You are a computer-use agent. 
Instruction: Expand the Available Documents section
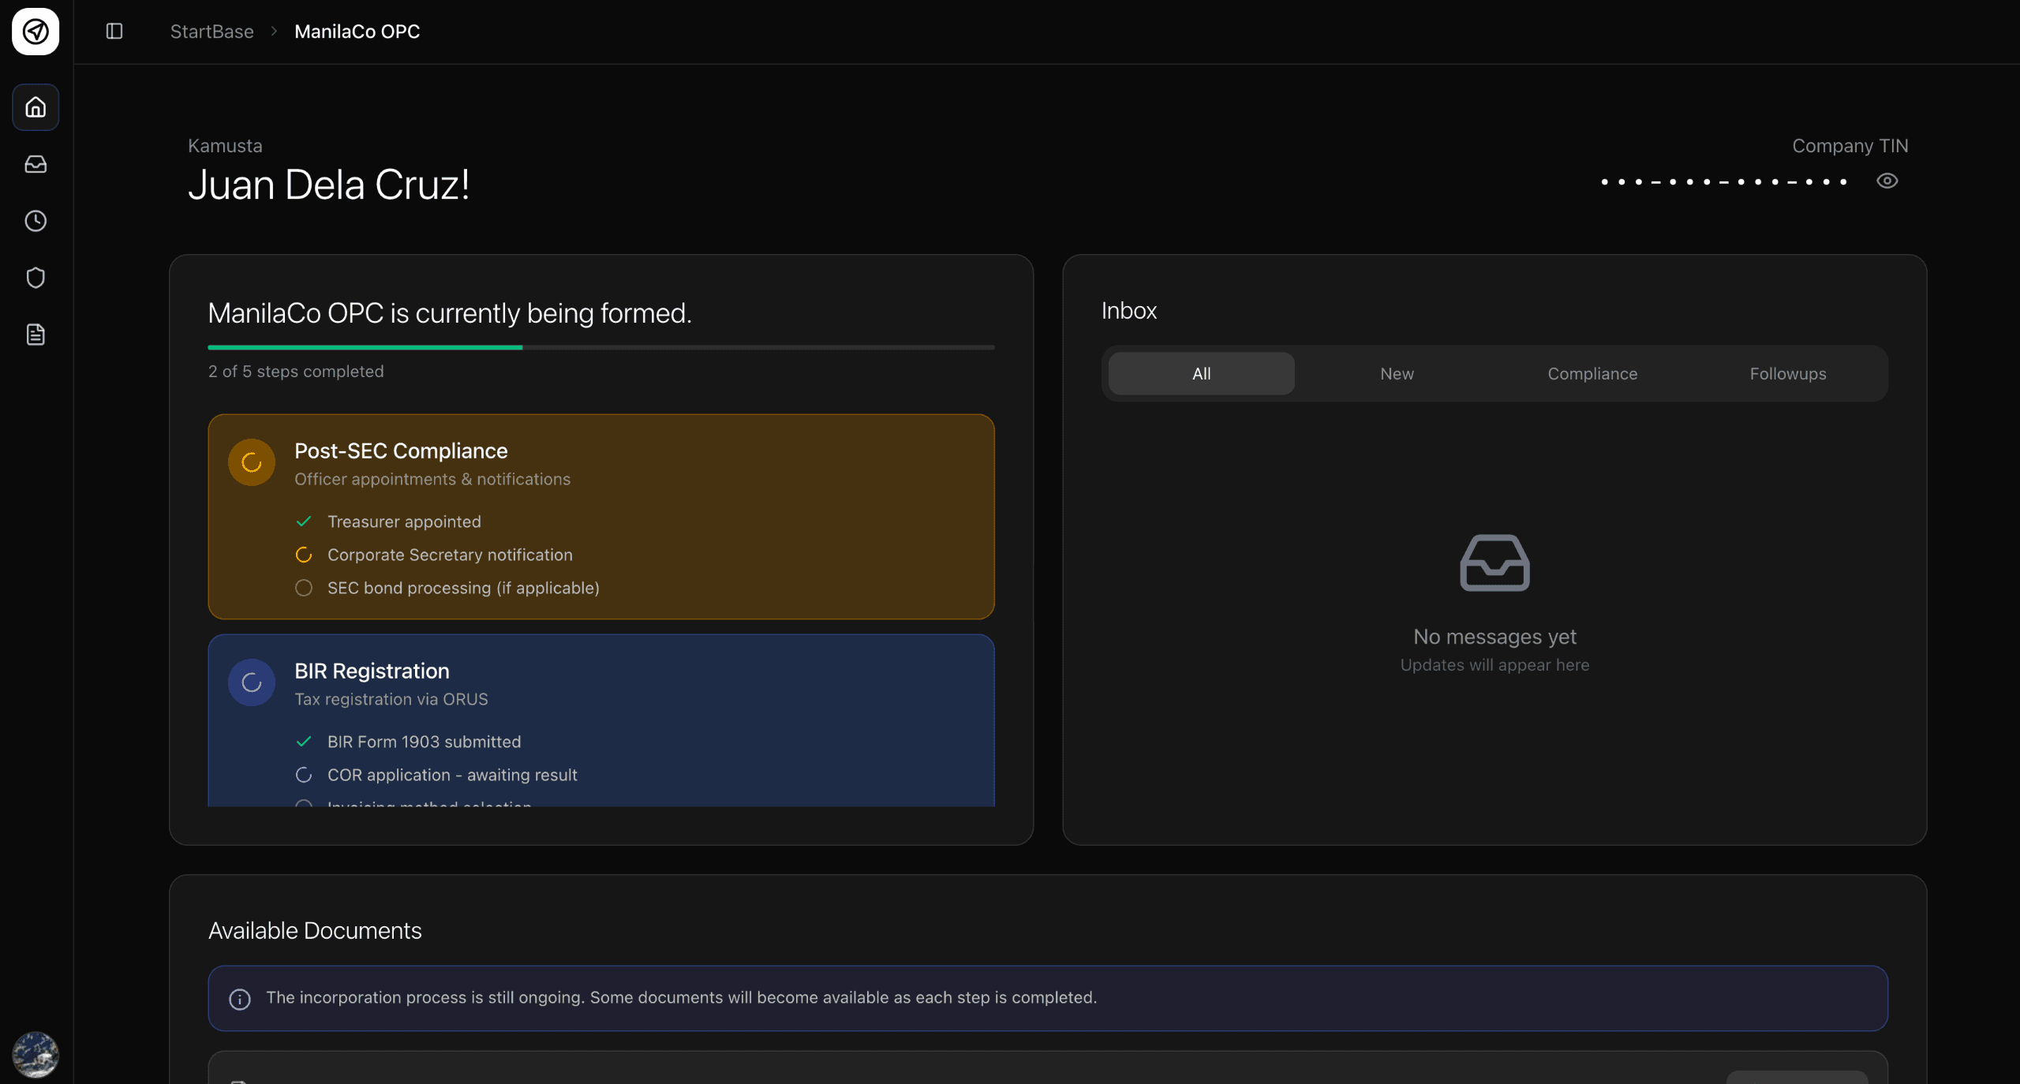tap(314, 930)
